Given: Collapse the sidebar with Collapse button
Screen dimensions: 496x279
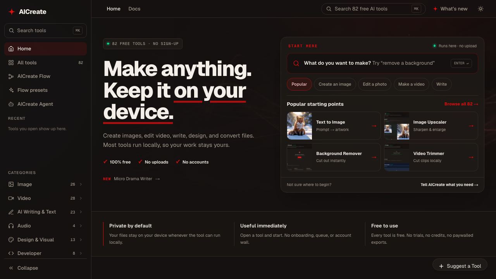Looking at the screenshot, I should tap(45, 268).
